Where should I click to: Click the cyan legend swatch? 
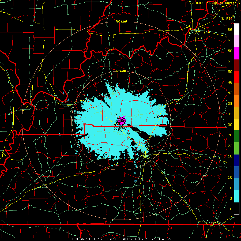tap(236, 196)
